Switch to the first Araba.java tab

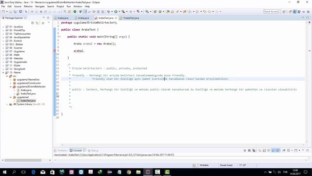click(63, 18)
